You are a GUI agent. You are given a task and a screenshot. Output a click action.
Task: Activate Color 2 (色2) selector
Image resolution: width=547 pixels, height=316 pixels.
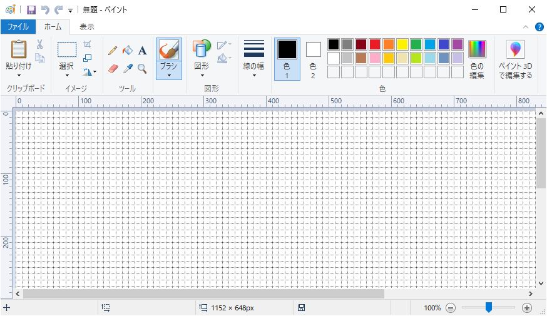tap(314, 59)
